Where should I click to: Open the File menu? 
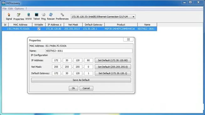(4, 9)
